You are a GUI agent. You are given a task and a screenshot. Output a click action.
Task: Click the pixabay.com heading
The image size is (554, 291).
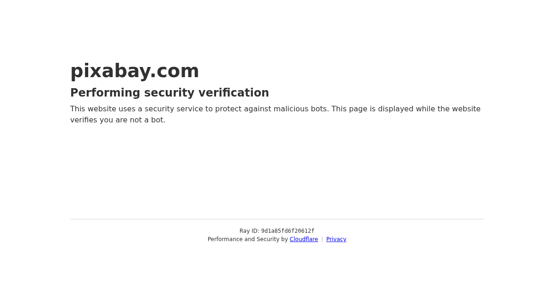(134, 71)
